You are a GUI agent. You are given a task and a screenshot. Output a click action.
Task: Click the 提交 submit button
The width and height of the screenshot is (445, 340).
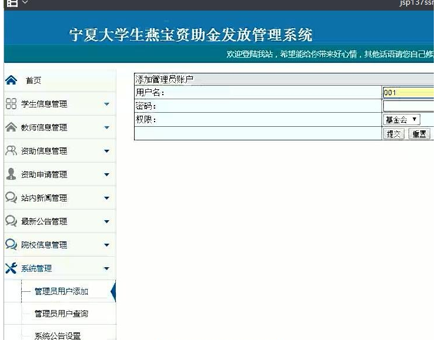[394, 133]
